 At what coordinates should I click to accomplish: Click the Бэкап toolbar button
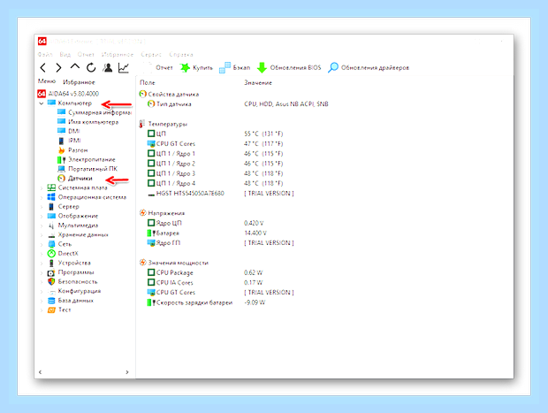[x=234, y=67]
